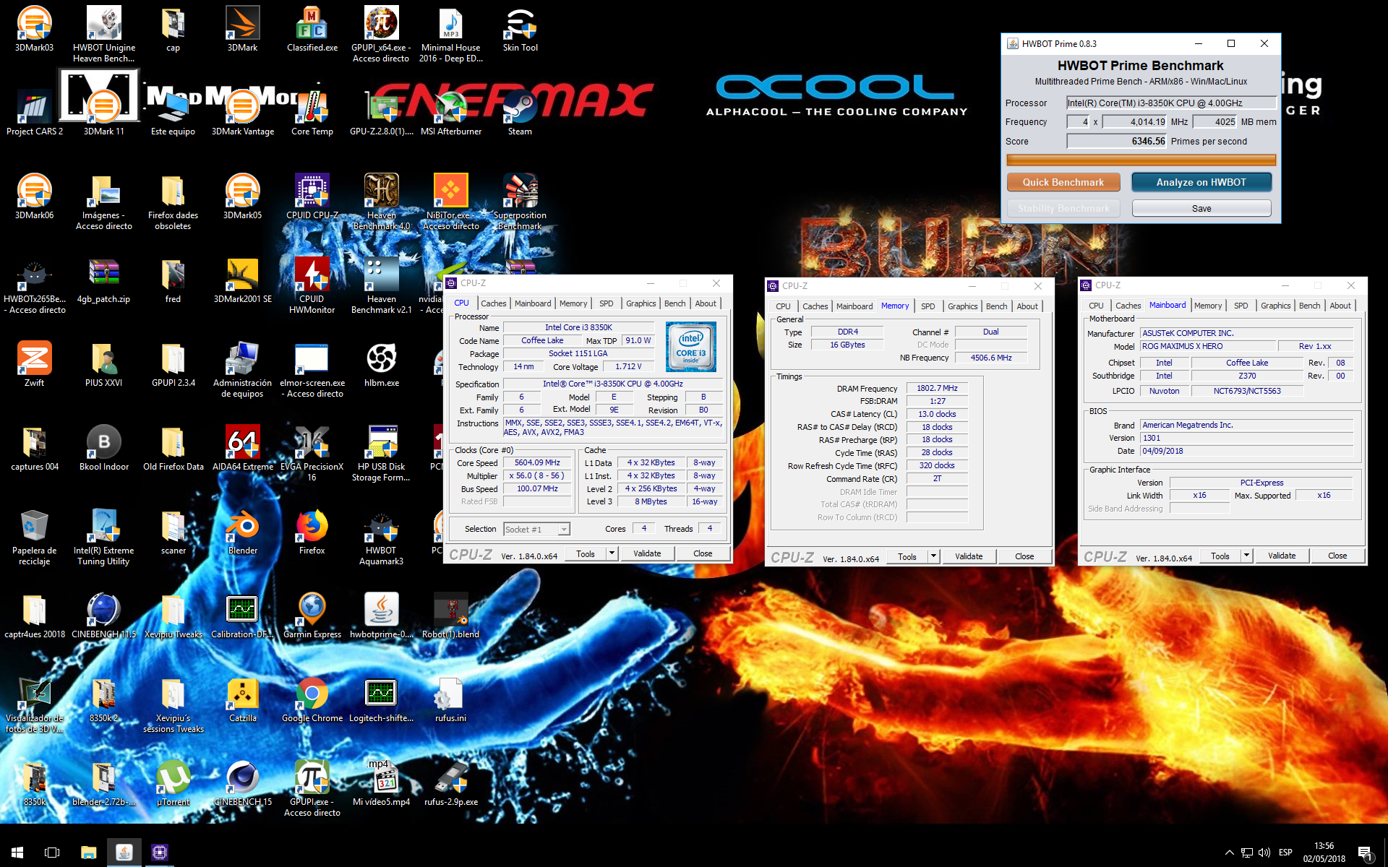Open Blender desktop icon
The width and height of the screenshot is (1388, 867).
[242, 532]
